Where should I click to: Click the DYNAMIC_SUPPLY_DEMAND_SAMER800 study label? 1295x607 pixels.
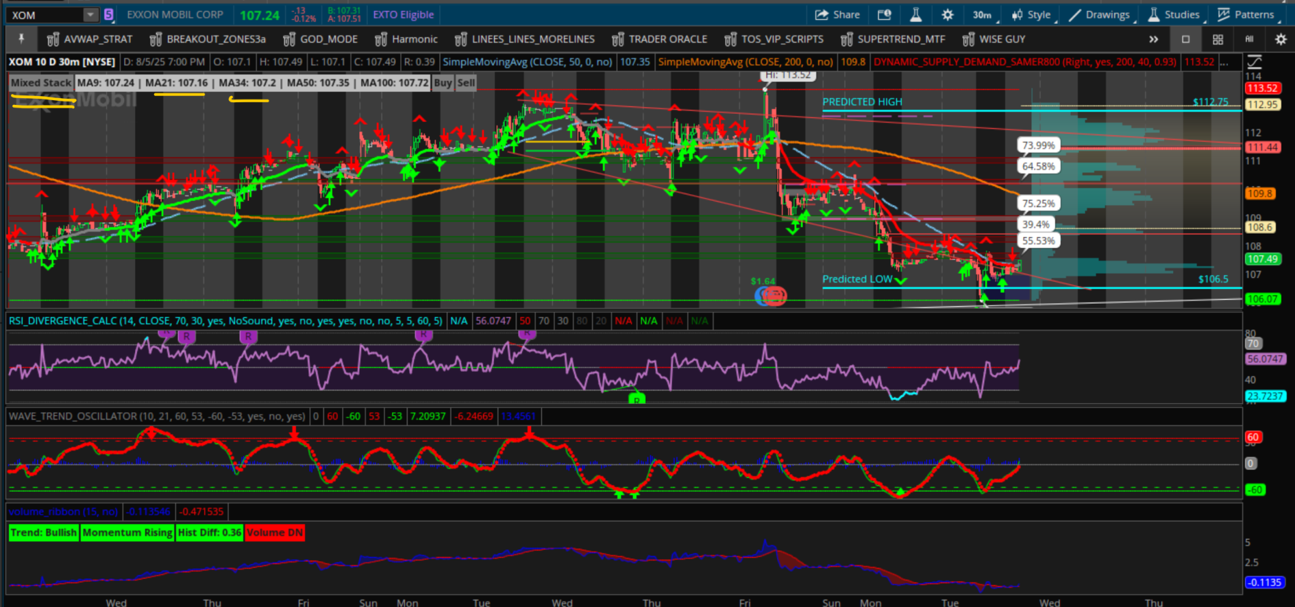(x=1025, y=62)
